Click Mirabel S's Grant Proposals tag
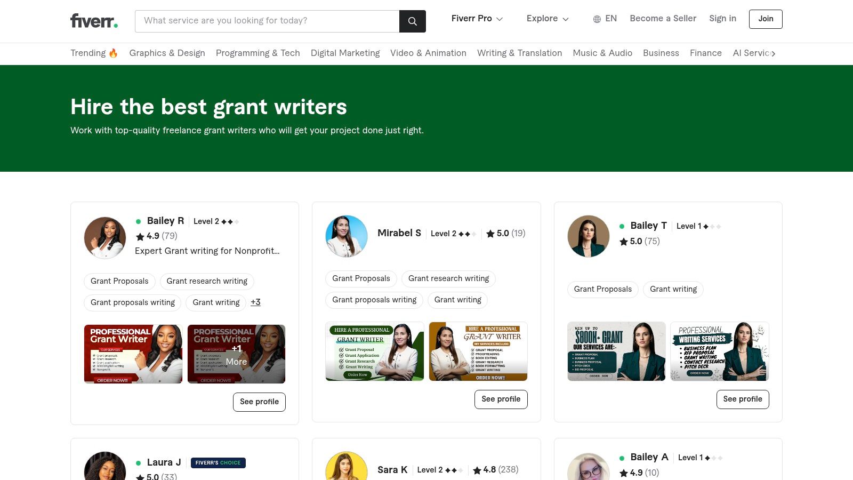Image resolution: width=853 pixels, height=480 pixels. coord(361,278)
